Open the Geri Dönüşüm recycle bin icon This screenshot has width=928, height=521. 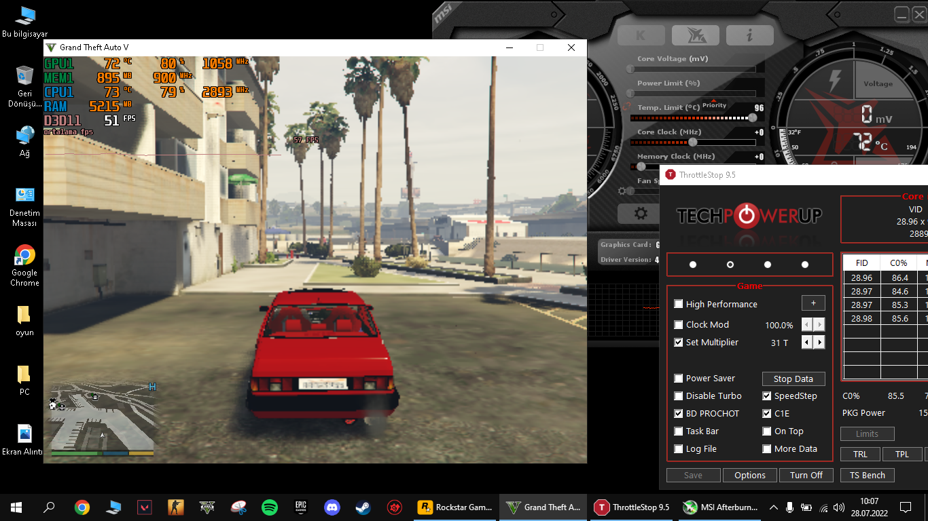[25, 87]
